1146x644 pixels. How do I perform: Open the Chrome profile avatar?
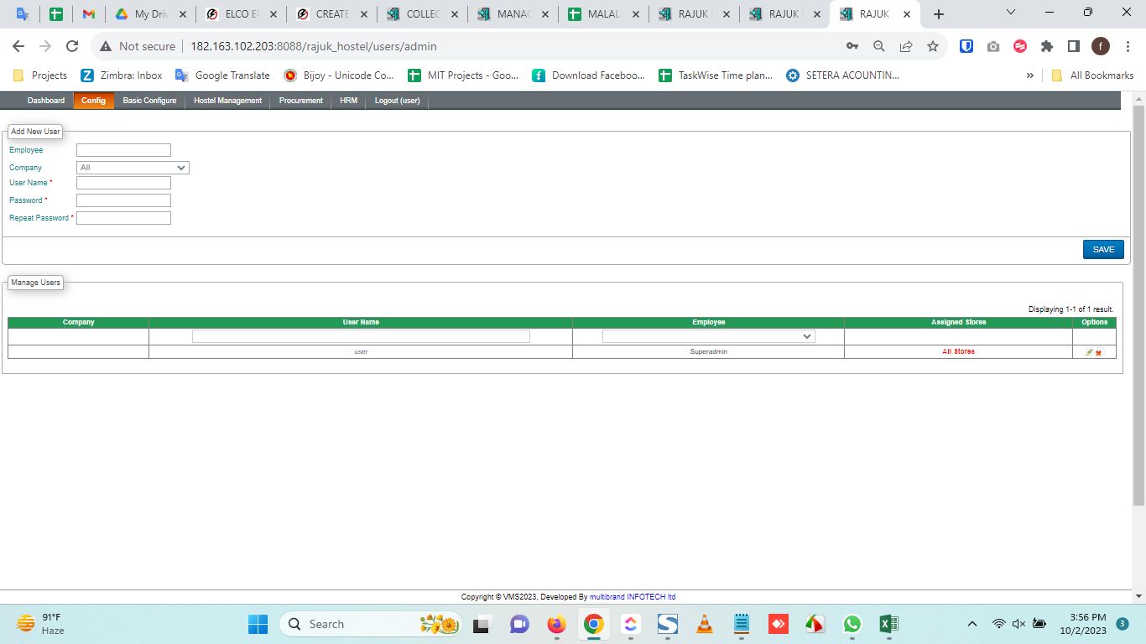[x=1101, y=46]
